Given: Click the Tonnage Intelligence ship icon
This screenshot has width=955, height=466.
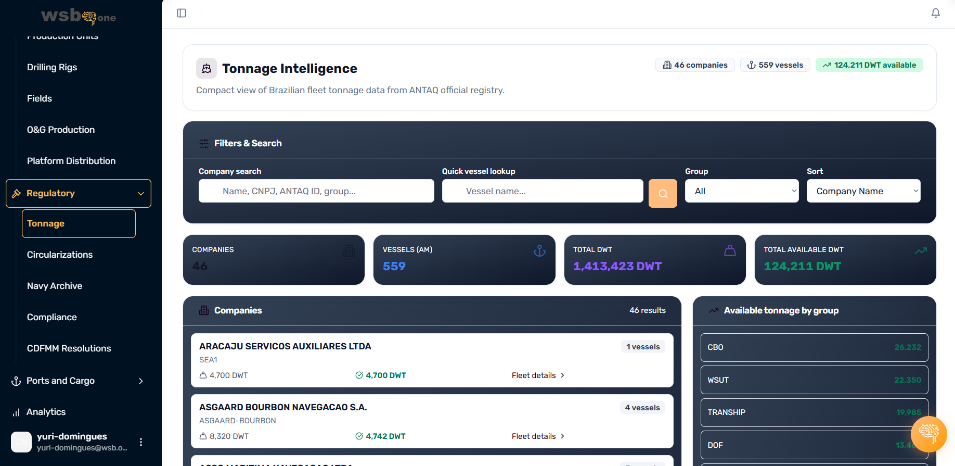Looking at the screenshot, I should [x=207, y=68].
